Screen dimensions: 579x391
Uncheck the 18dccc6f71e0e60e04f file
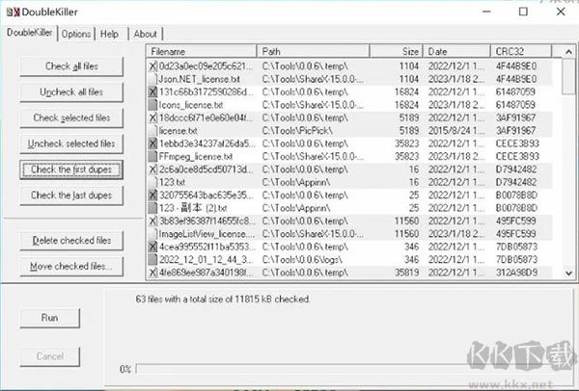point(152,117)
